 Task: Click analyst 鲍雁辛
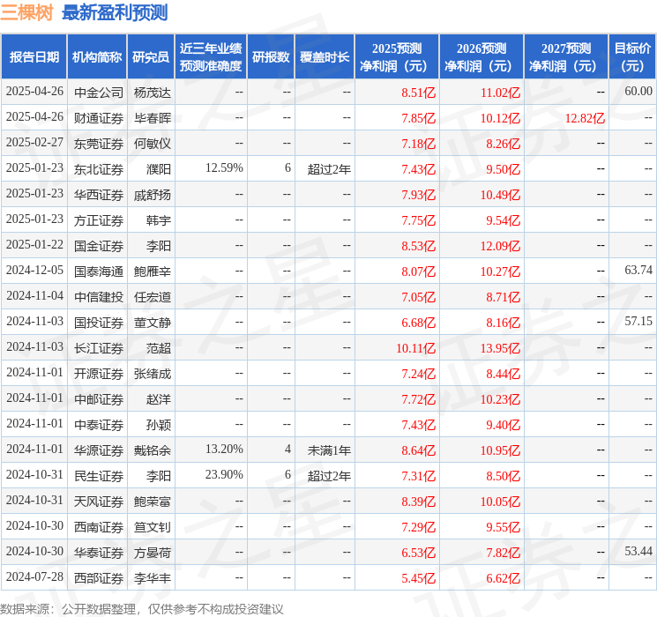point(153,271)
